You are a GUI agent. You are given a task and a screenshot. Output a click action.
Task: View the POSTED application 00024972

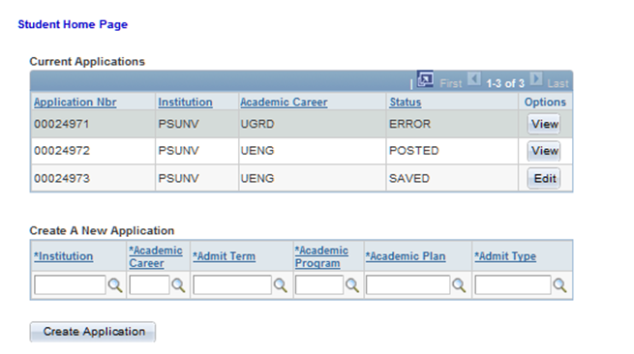pyautogui.click(x=544, y=151)
